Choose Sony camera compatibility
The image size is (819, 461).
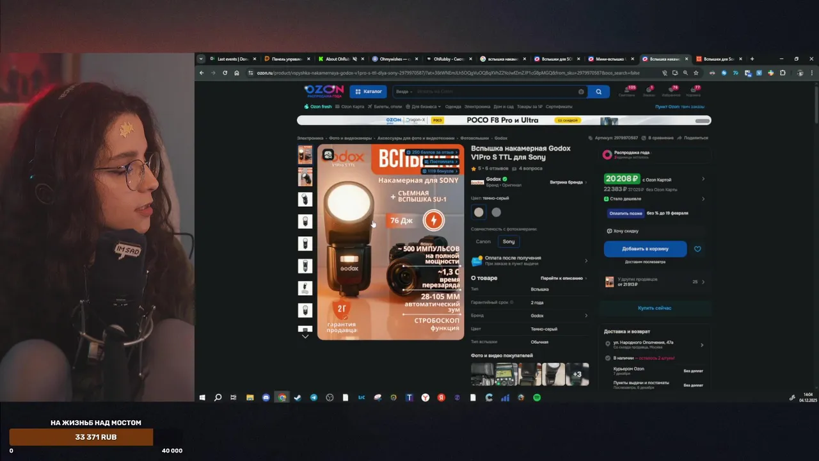click(509, 241)
